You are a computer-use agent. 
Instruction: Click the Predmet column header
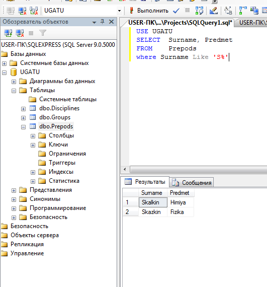181,193
